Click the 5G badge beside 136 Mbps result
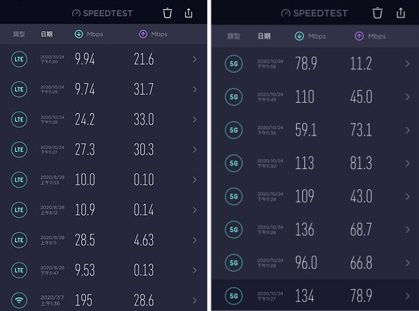 point(234,229)
